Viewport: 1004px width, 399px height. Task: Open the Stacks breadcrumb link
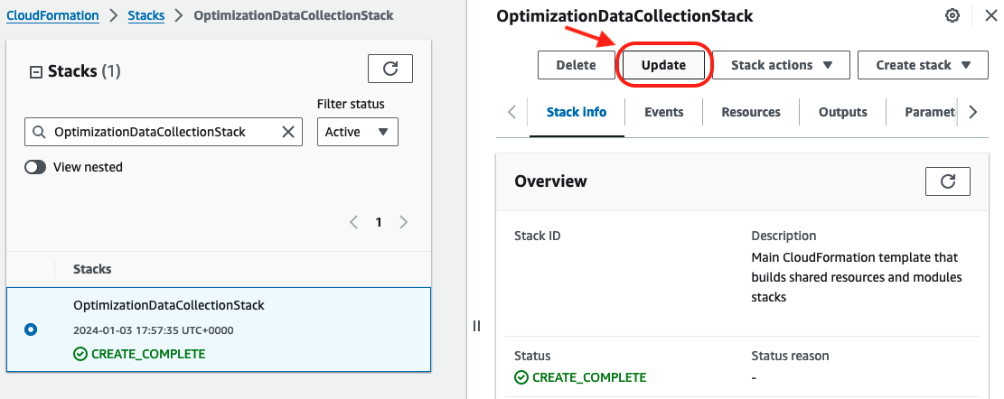tap(146, 15)
